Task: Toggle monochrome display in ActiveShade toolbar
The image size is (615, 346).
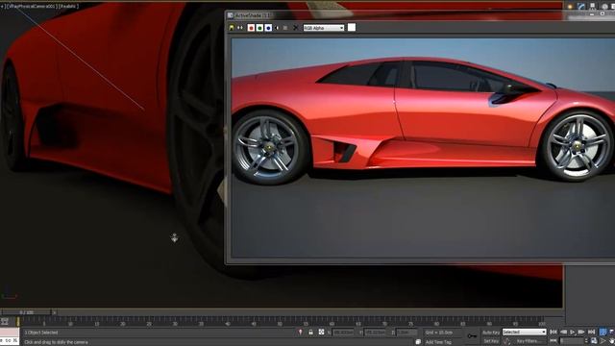Action: pyautogui.click(x=285, y=28)
